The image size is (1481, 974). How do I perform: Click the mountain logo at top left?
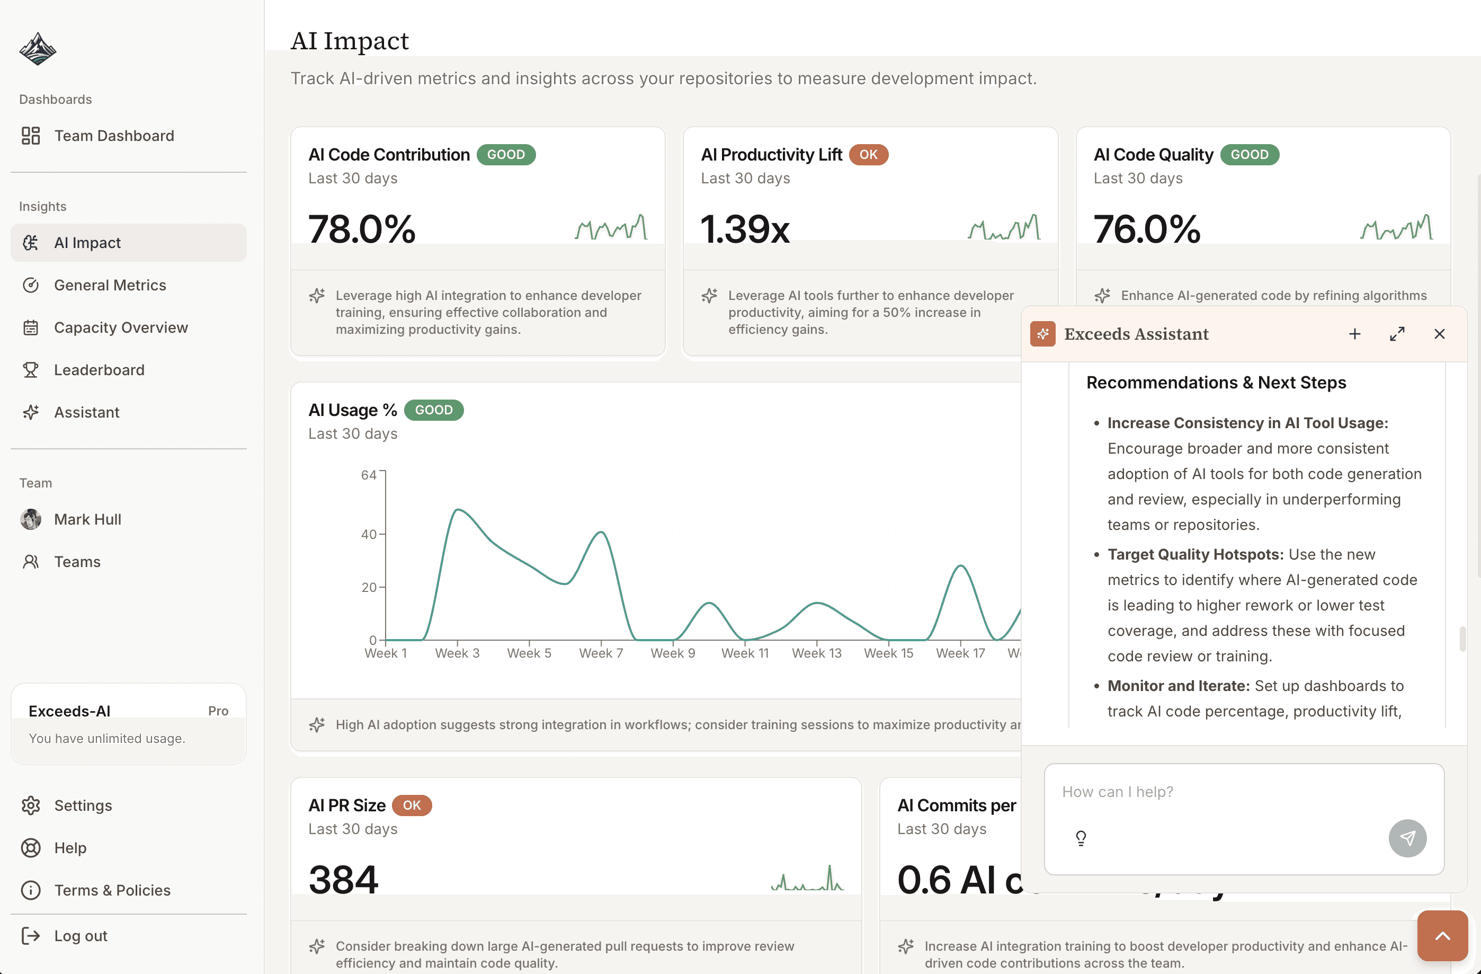click(x=37, y=49)
